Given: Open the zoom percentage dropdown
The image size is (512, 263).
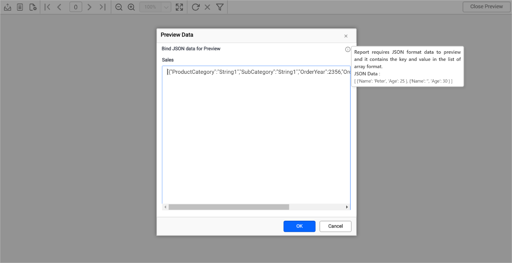Looking at the screenshot, I should [165, 7].
